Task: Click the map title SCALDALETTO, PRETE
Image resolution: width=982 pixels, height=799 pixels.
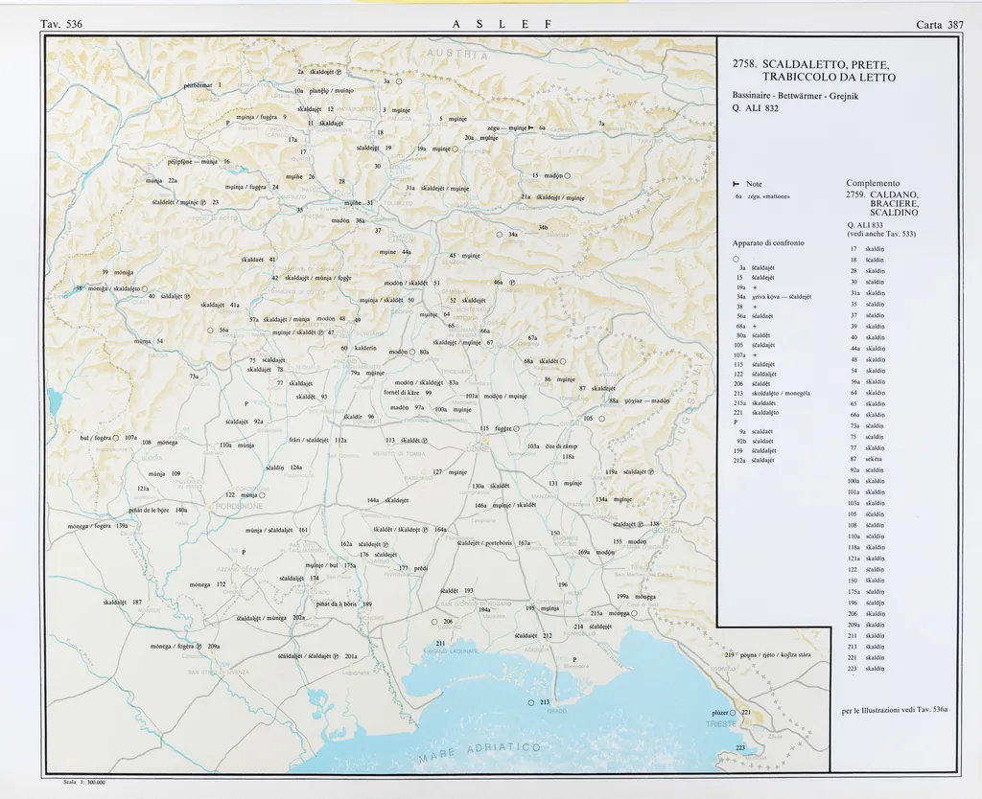Action: [815, 63]
